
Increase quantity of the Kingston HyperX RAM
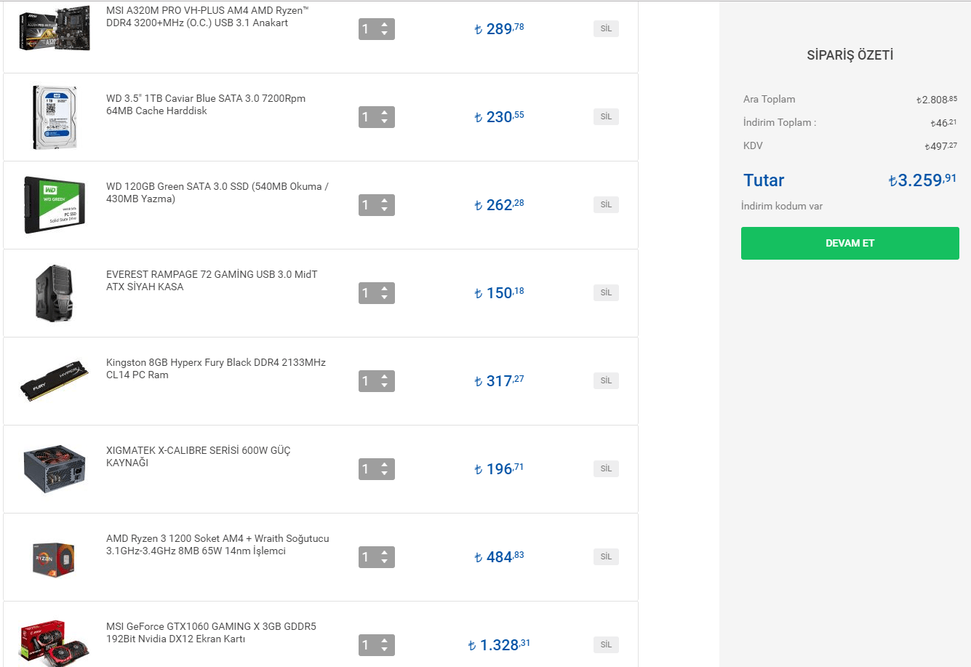[x=385, y=377]
